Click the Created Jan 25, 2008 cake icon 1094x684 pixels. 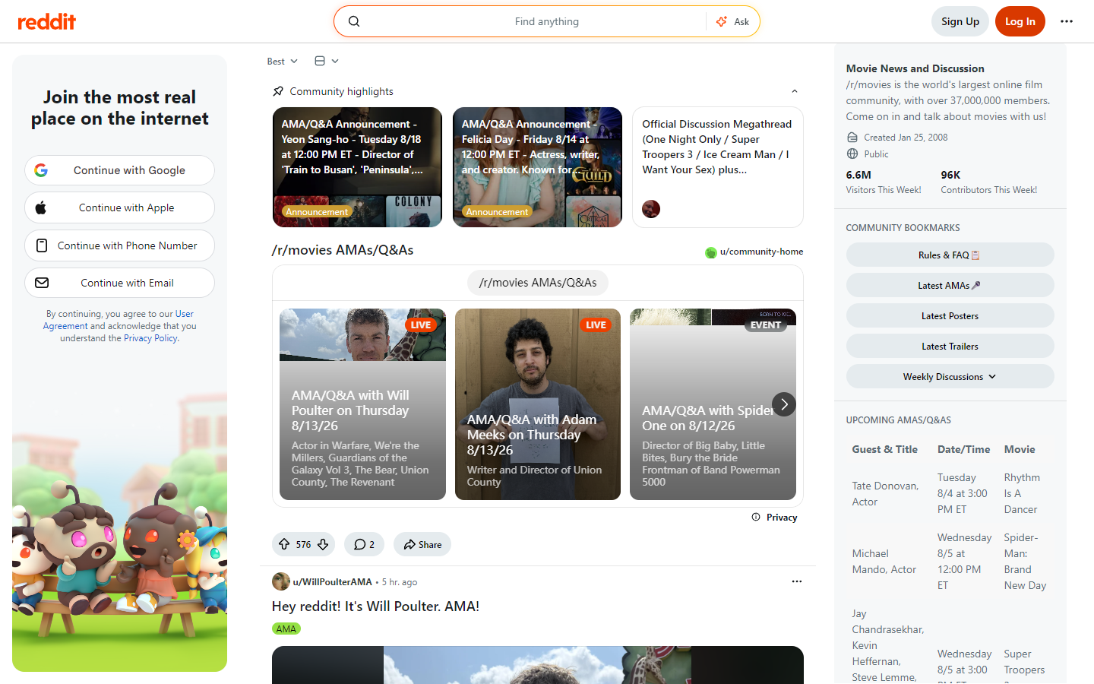[852, 138]
